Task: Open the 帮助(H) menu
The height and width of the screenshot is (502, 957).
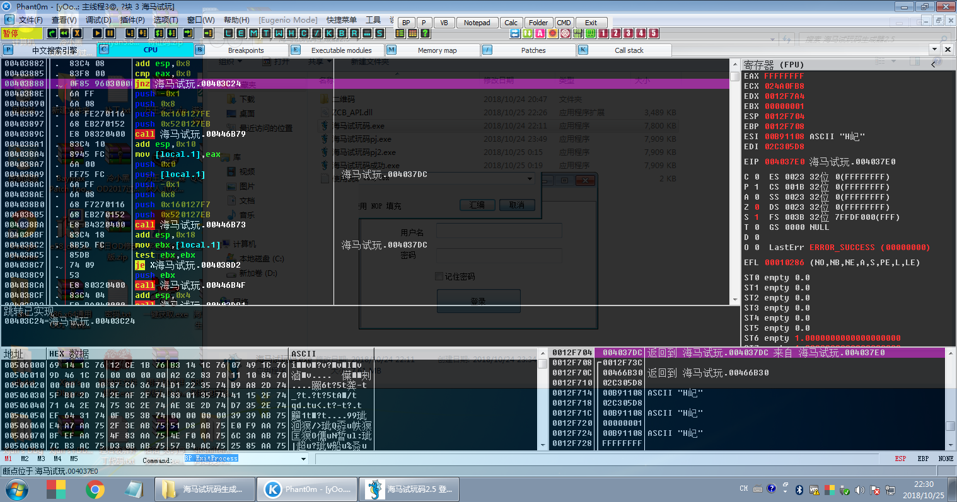Action: click(236, 20)
